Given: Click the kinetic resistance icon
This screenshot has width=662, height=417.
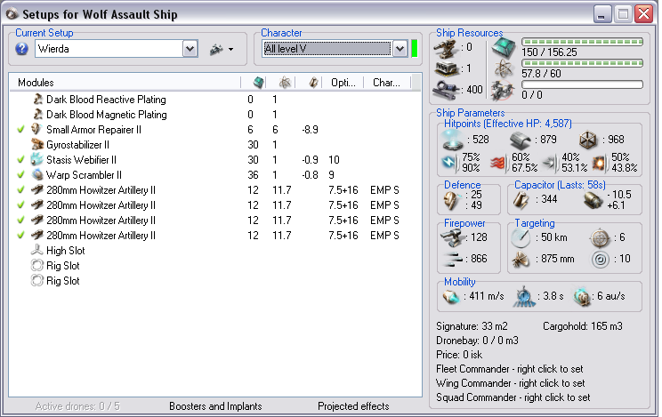Looking at the screenshot, I should pyautogui.click(x=550, y=163).
